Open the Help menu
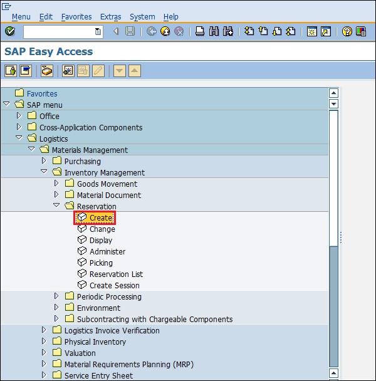Screen dimensions: 376x381 (x=171, y=17)
